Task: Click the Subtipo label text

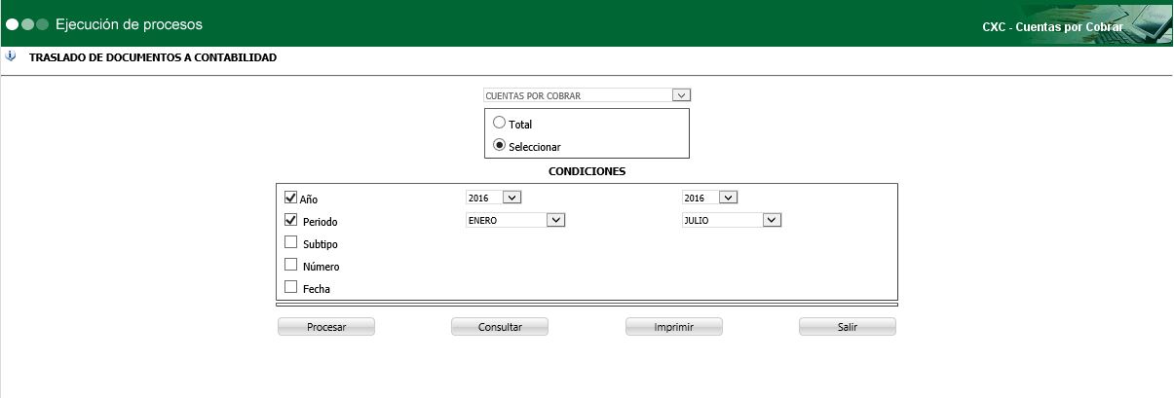Action: coord(321,244)
